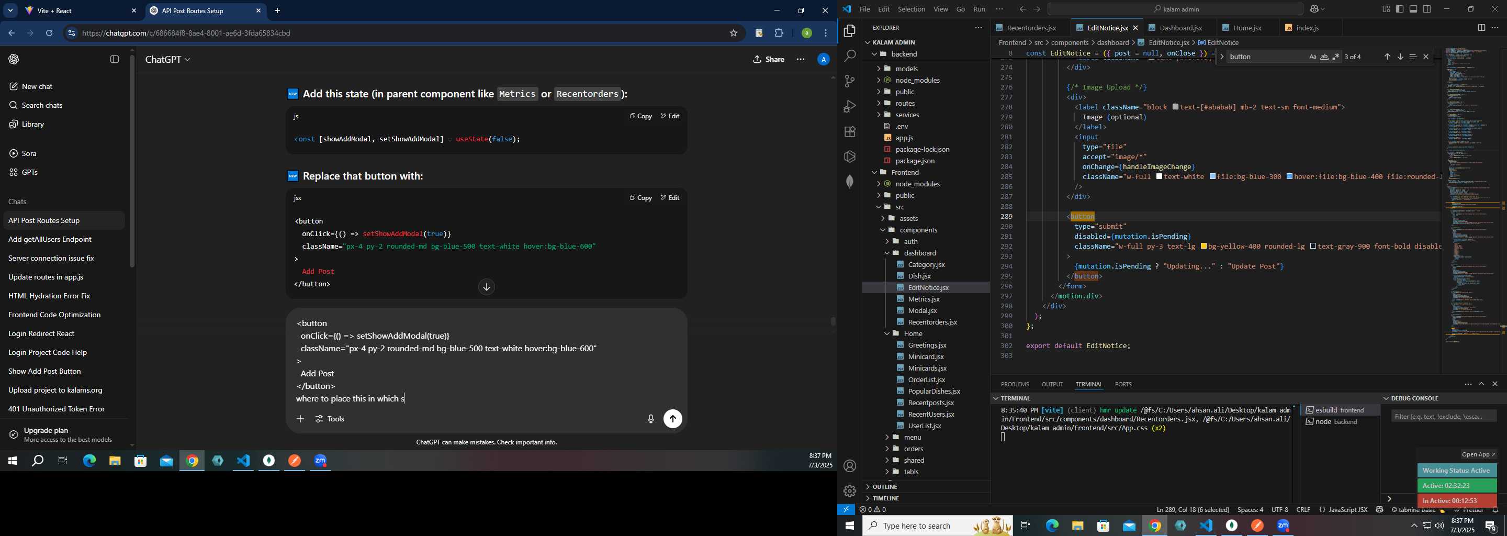
Task: Close the EditNotice.jsx editor tab
Action: pyautogui.click(x=1135, y=28)
